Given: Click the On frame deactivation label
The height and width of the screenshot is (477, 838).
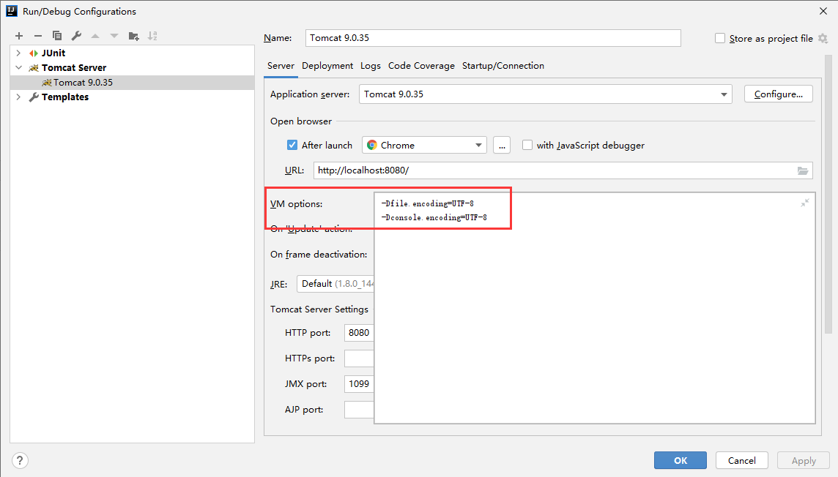Looking at the screenshot, I should tap(319, 255).
